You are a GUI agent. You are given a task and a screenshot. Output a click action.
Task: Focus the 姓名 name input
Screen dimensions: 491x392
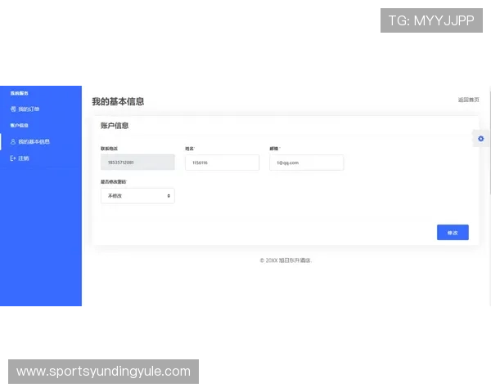[x=222, y=163]
